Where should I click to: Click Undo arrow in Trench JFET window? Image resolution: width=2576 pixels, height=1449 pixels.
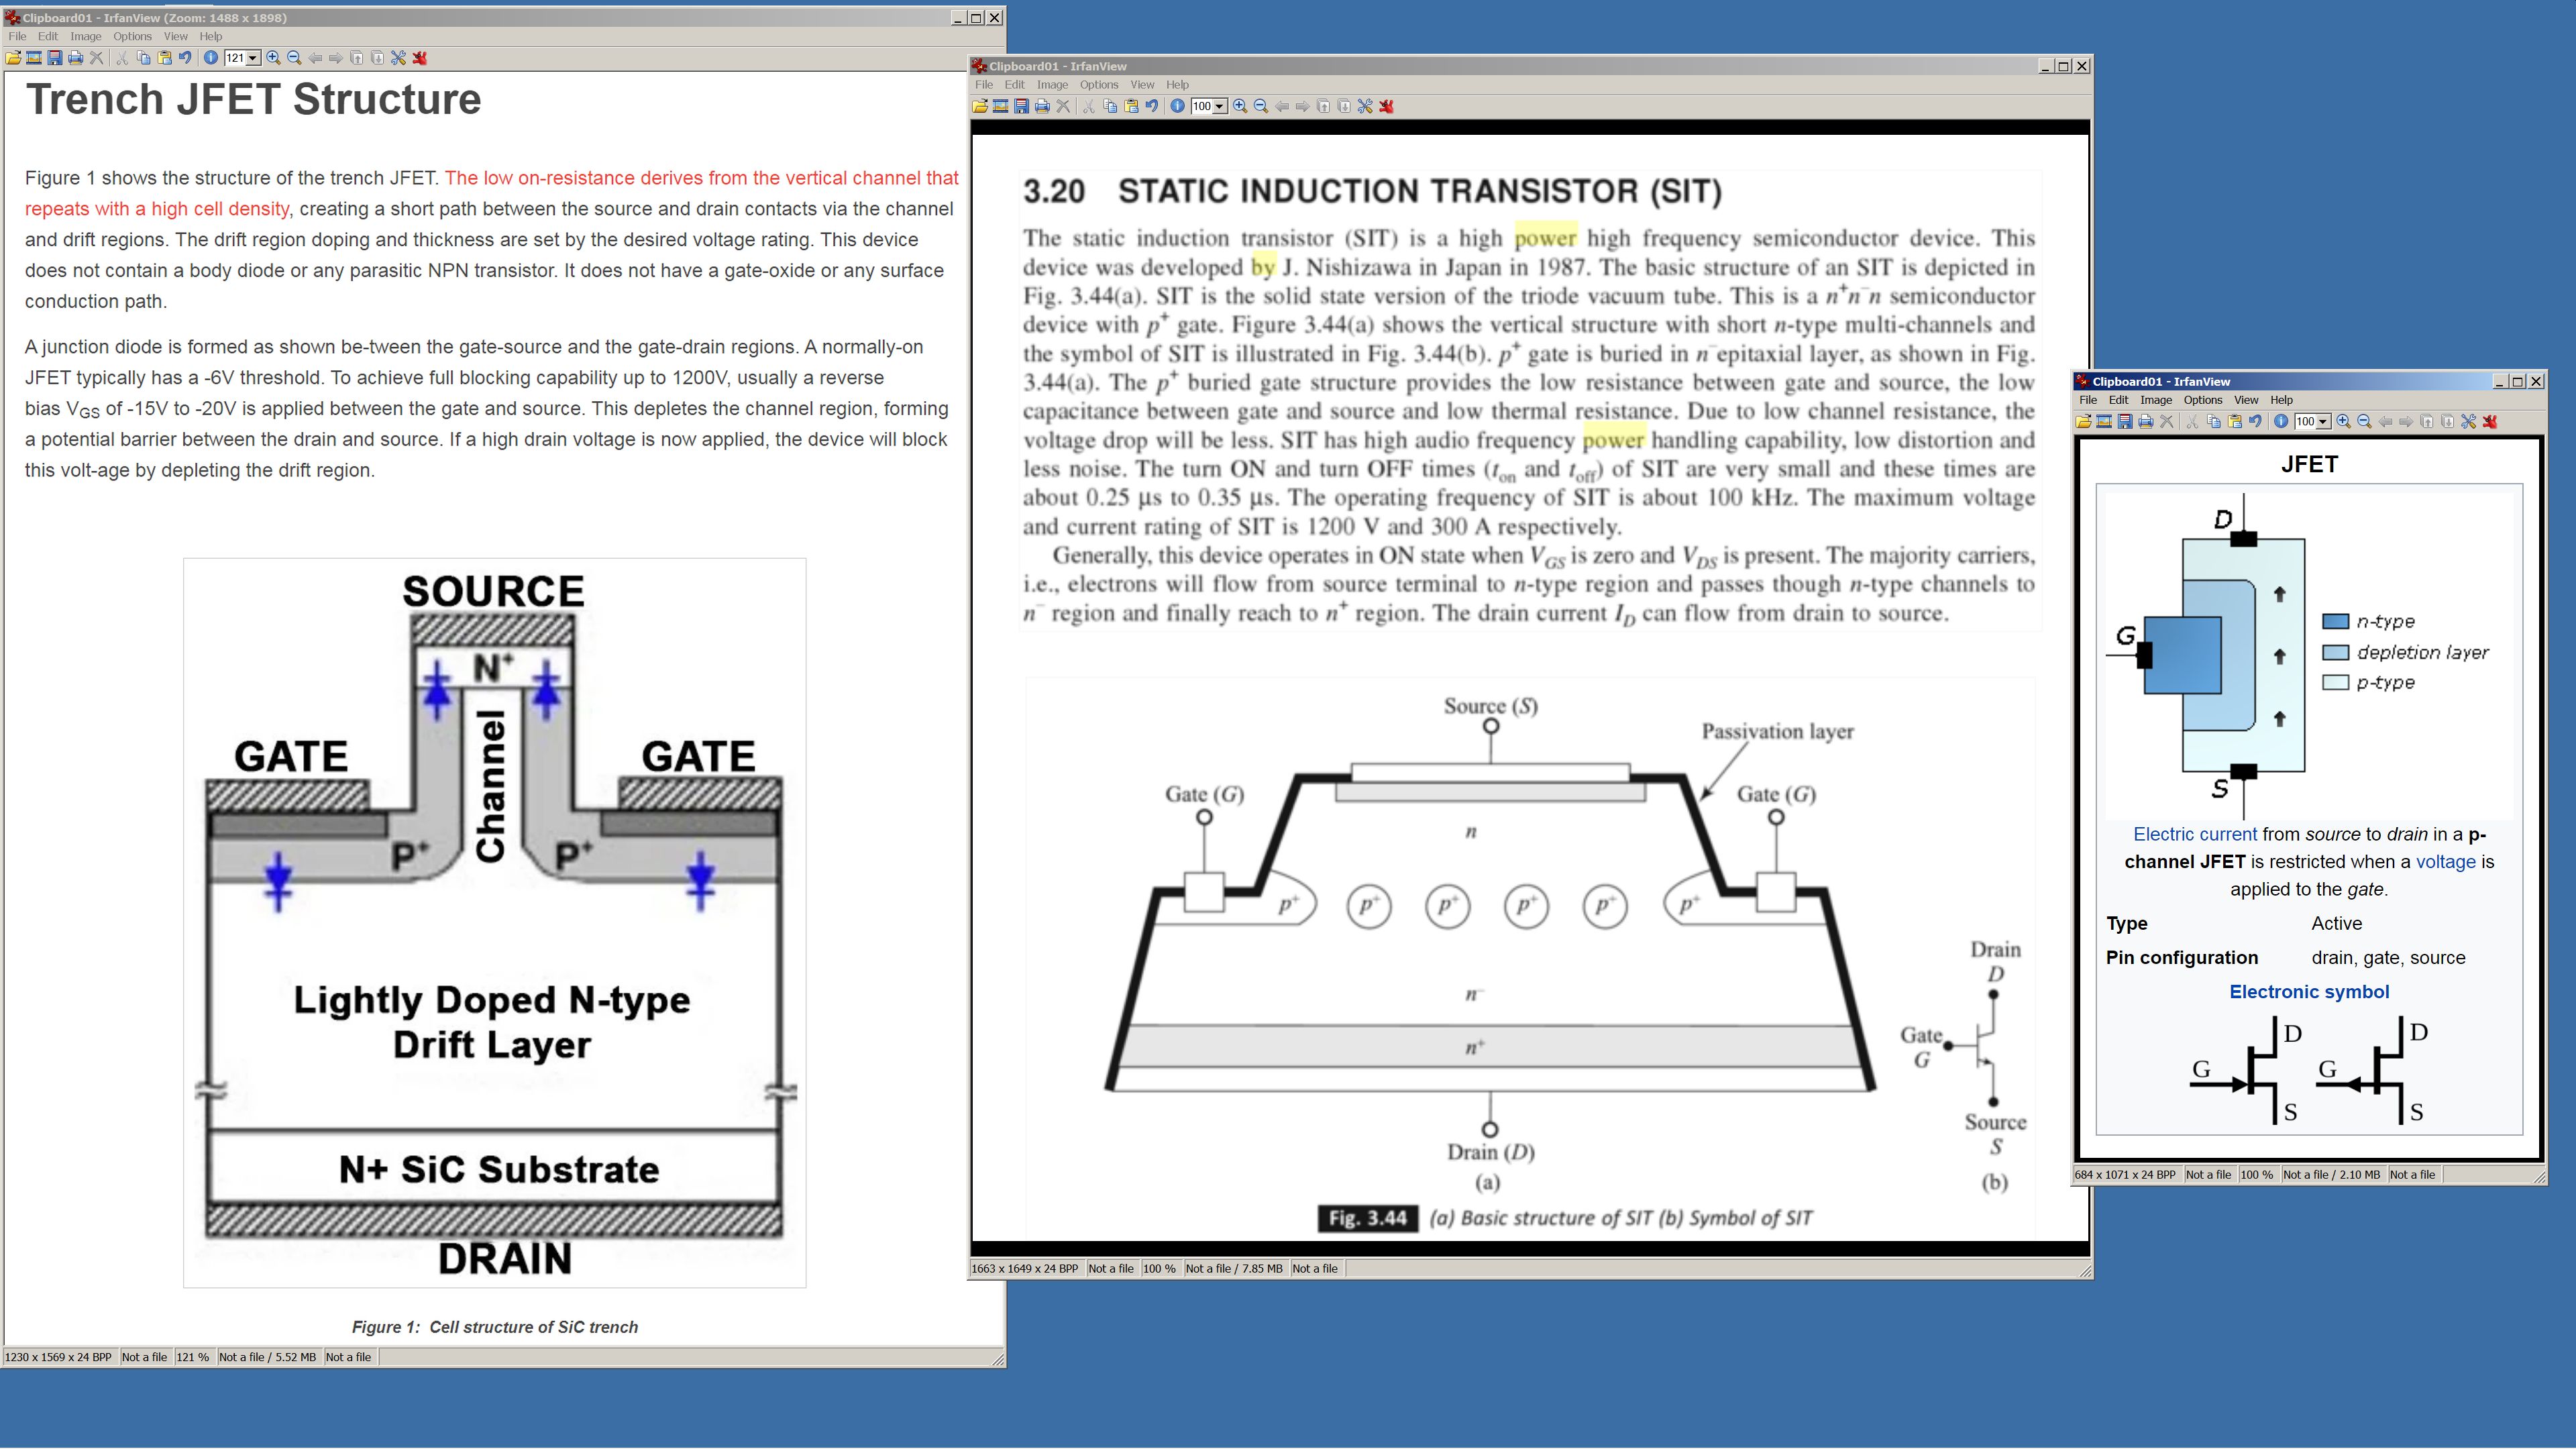tap(185, 58)
